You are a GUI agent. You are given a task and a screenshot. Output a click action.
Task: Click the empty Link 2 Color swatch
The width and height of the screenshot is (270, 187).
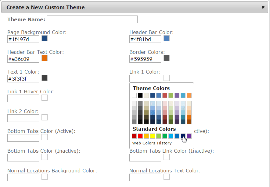pyautogui.click(x=45, y=117)
